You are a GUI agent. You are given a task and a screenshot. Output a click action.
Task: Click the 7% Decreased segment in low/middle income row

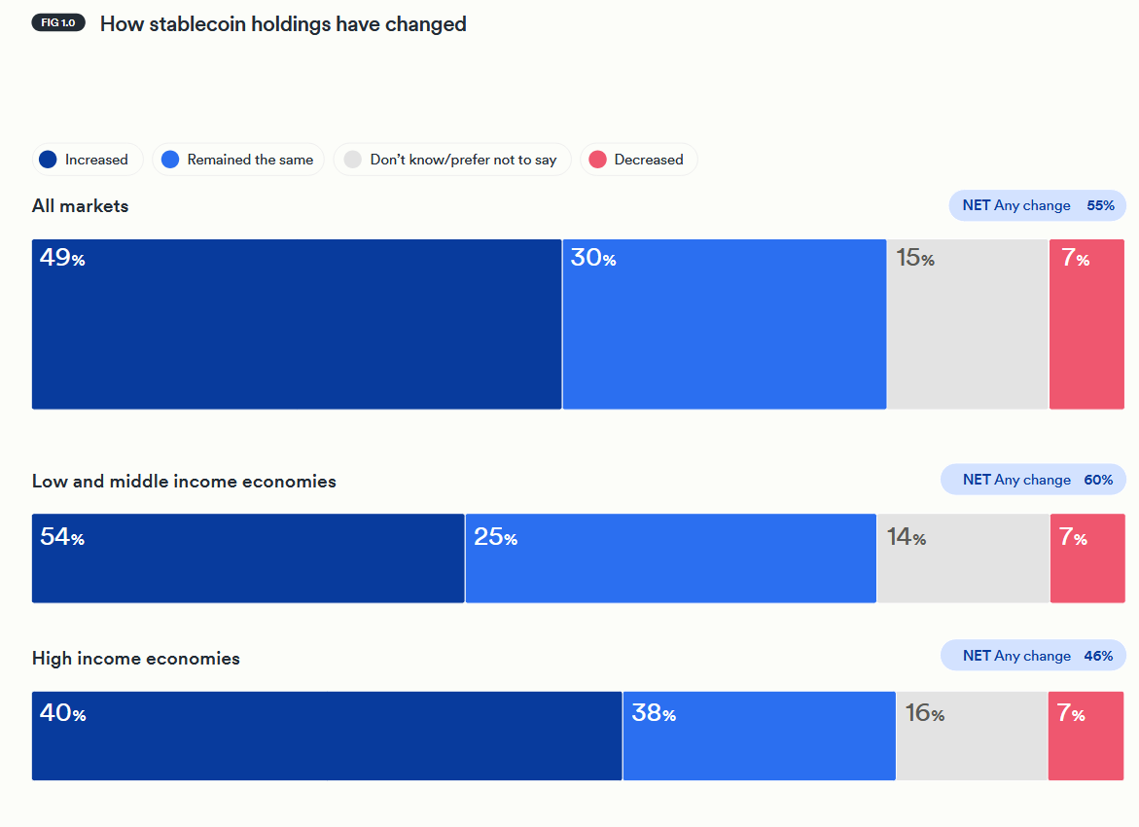pos(1086,558)
